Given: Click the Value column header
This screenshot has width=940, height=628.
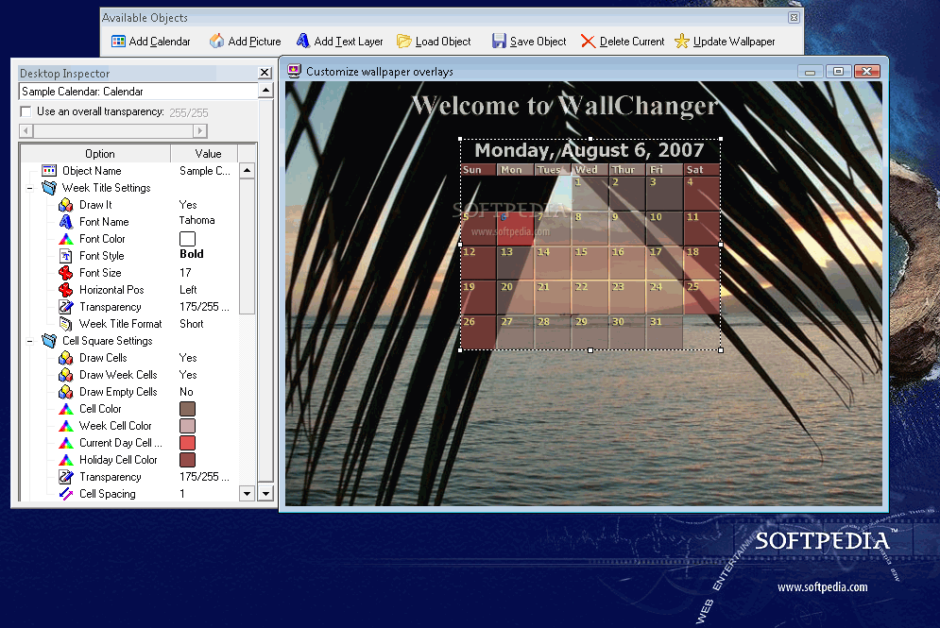Looking at the screenshot, I should (204, 153).
